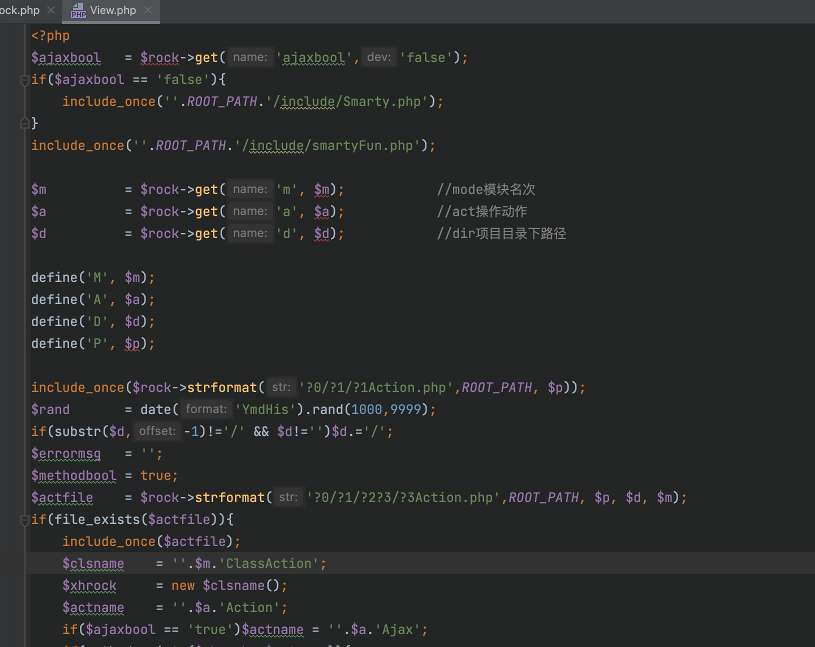Click the $errormsg variable
The height and width of the screenshot is (647, 815).
coord(66,454)
